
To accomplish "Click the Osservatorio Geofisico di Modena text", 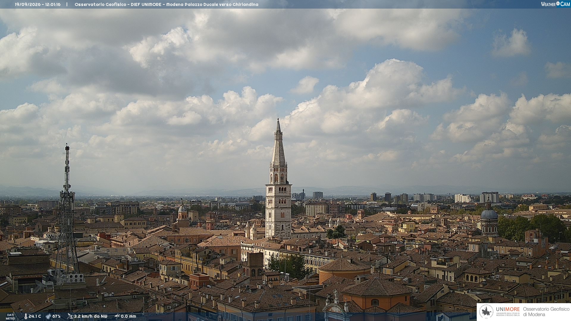I will (x=546, y=312).
